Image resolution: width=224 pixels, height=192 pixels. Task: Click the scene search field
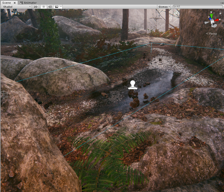199,7
